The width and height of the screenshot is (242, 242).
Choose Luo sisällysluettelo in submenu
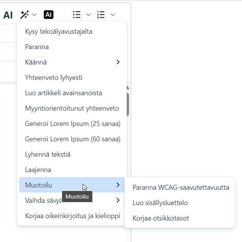point(180,203)
